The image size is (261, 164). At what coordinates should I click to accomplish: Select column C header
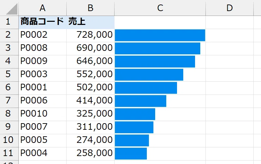coord(160,8)
